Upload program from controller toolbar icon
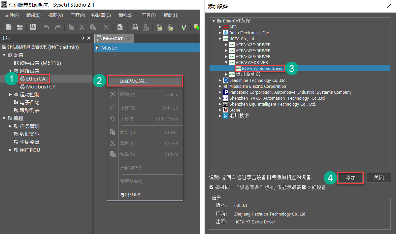The image size is (396, 234). coord(170,27)
